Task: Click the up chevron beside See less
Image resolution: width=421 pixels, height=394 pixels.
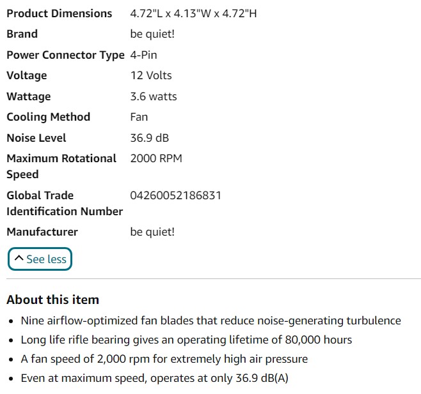Action: (x=19, y=259)
